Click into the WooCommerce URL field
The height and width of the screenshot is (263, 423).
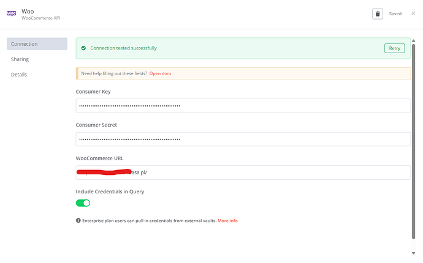click(x=243, y=172)
